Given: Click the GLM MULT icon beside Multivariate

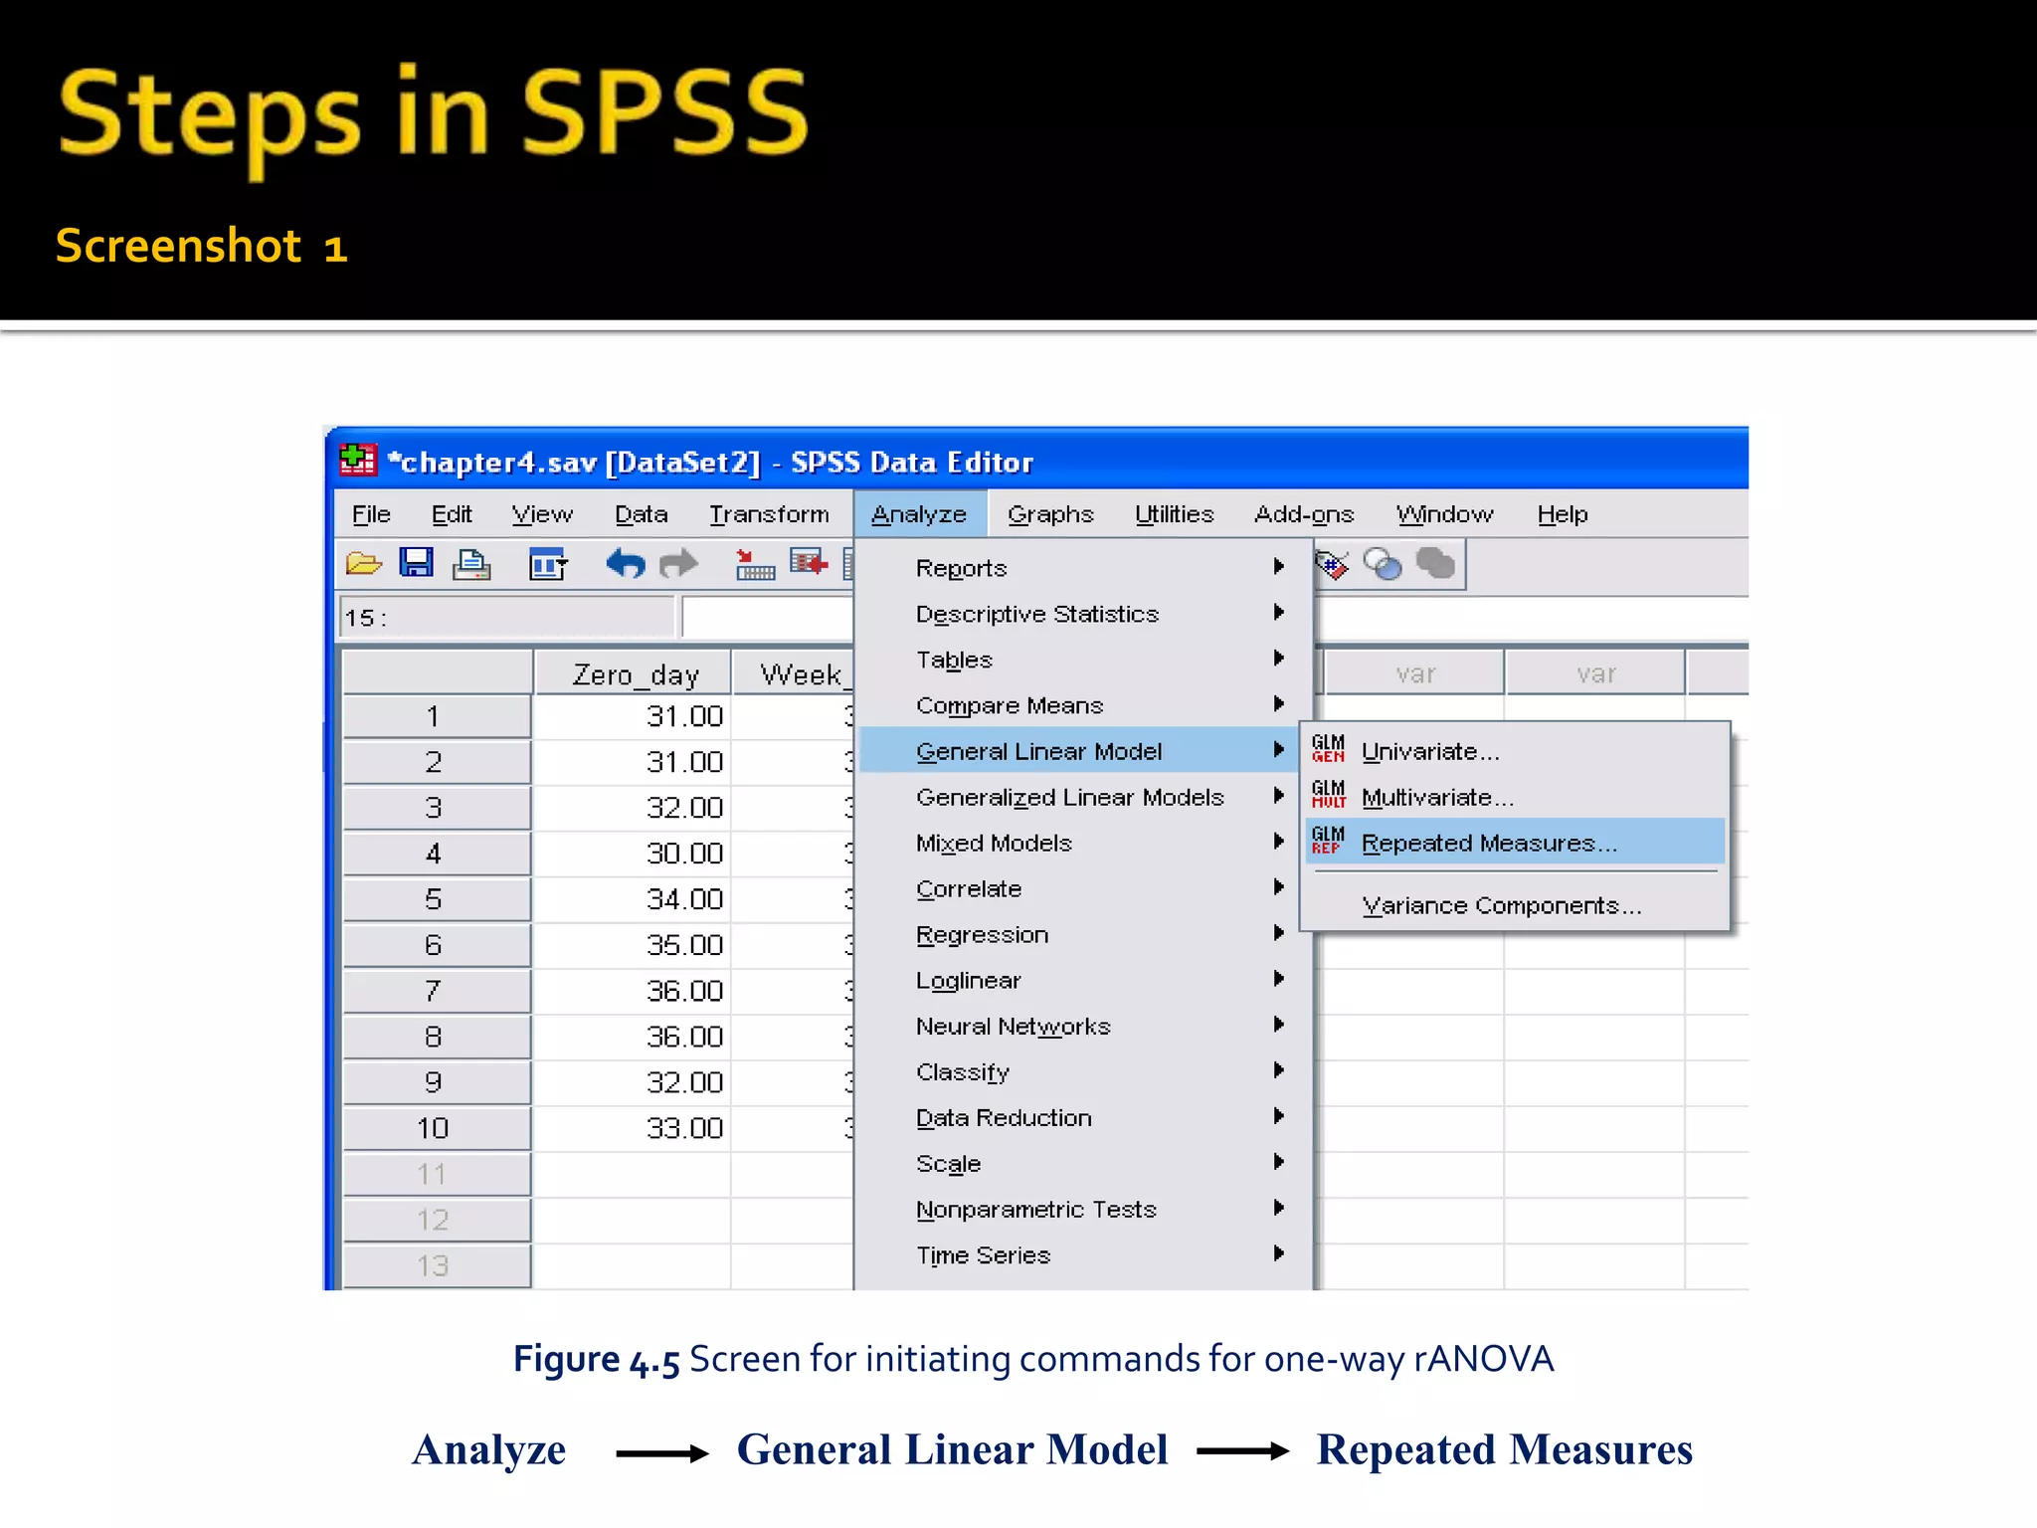Looking at the screenshot, I should (1328, 795).
